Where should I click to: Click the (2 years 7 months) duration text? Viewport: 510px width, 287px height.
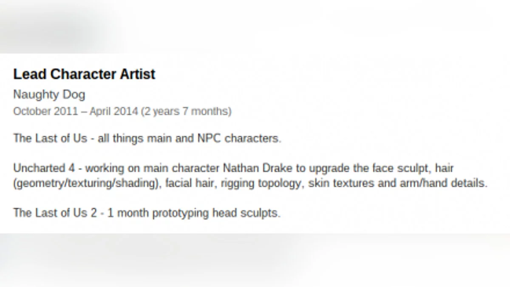(186, 112)
